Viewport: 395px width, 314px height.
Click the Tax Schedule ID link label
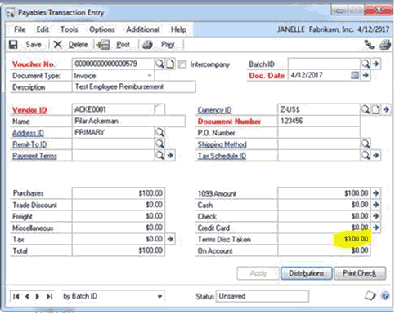point(222,156)
